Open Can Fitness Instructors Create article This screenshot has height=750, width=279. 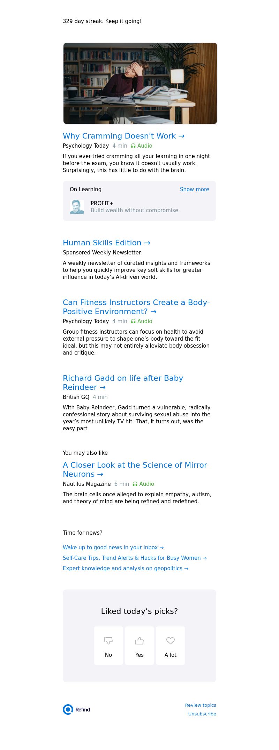(x=136, y=307)
